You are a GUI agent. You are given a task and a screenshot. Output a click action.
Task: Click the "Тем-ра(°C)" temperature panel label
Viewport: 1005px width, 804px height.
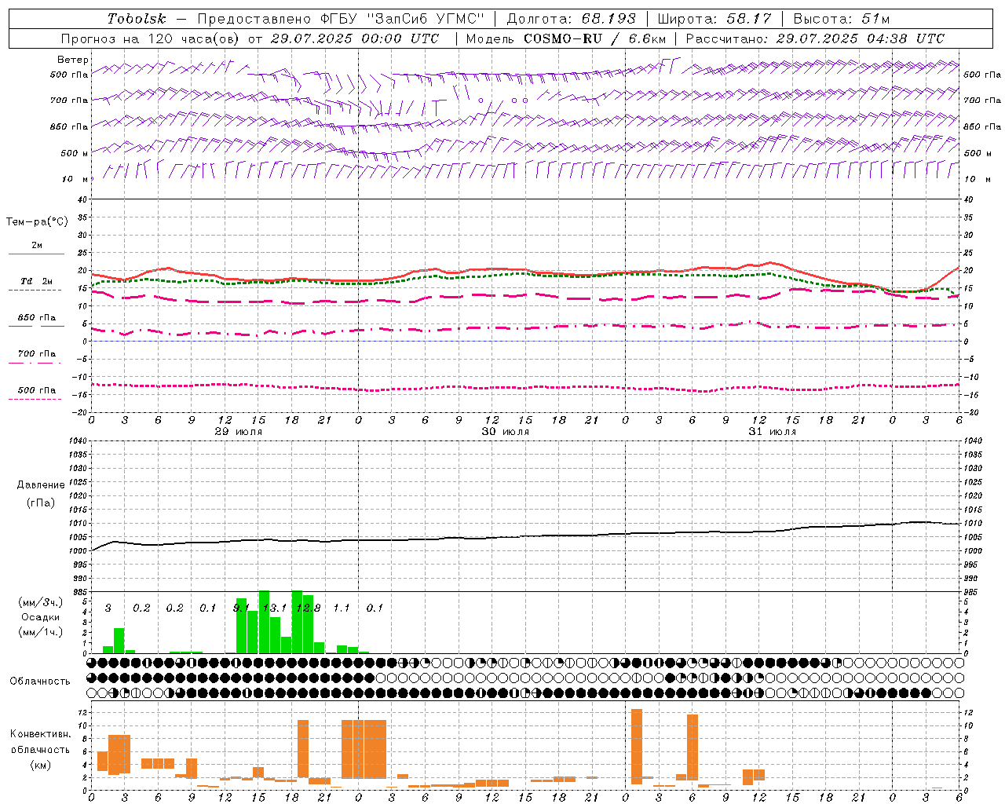[37, 222]
